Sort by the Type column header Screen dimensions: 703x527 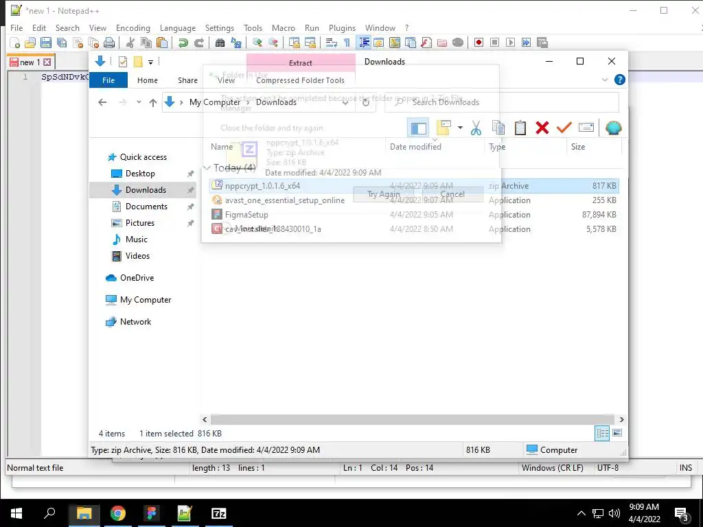pyautogui.click(x=525, y=147)
